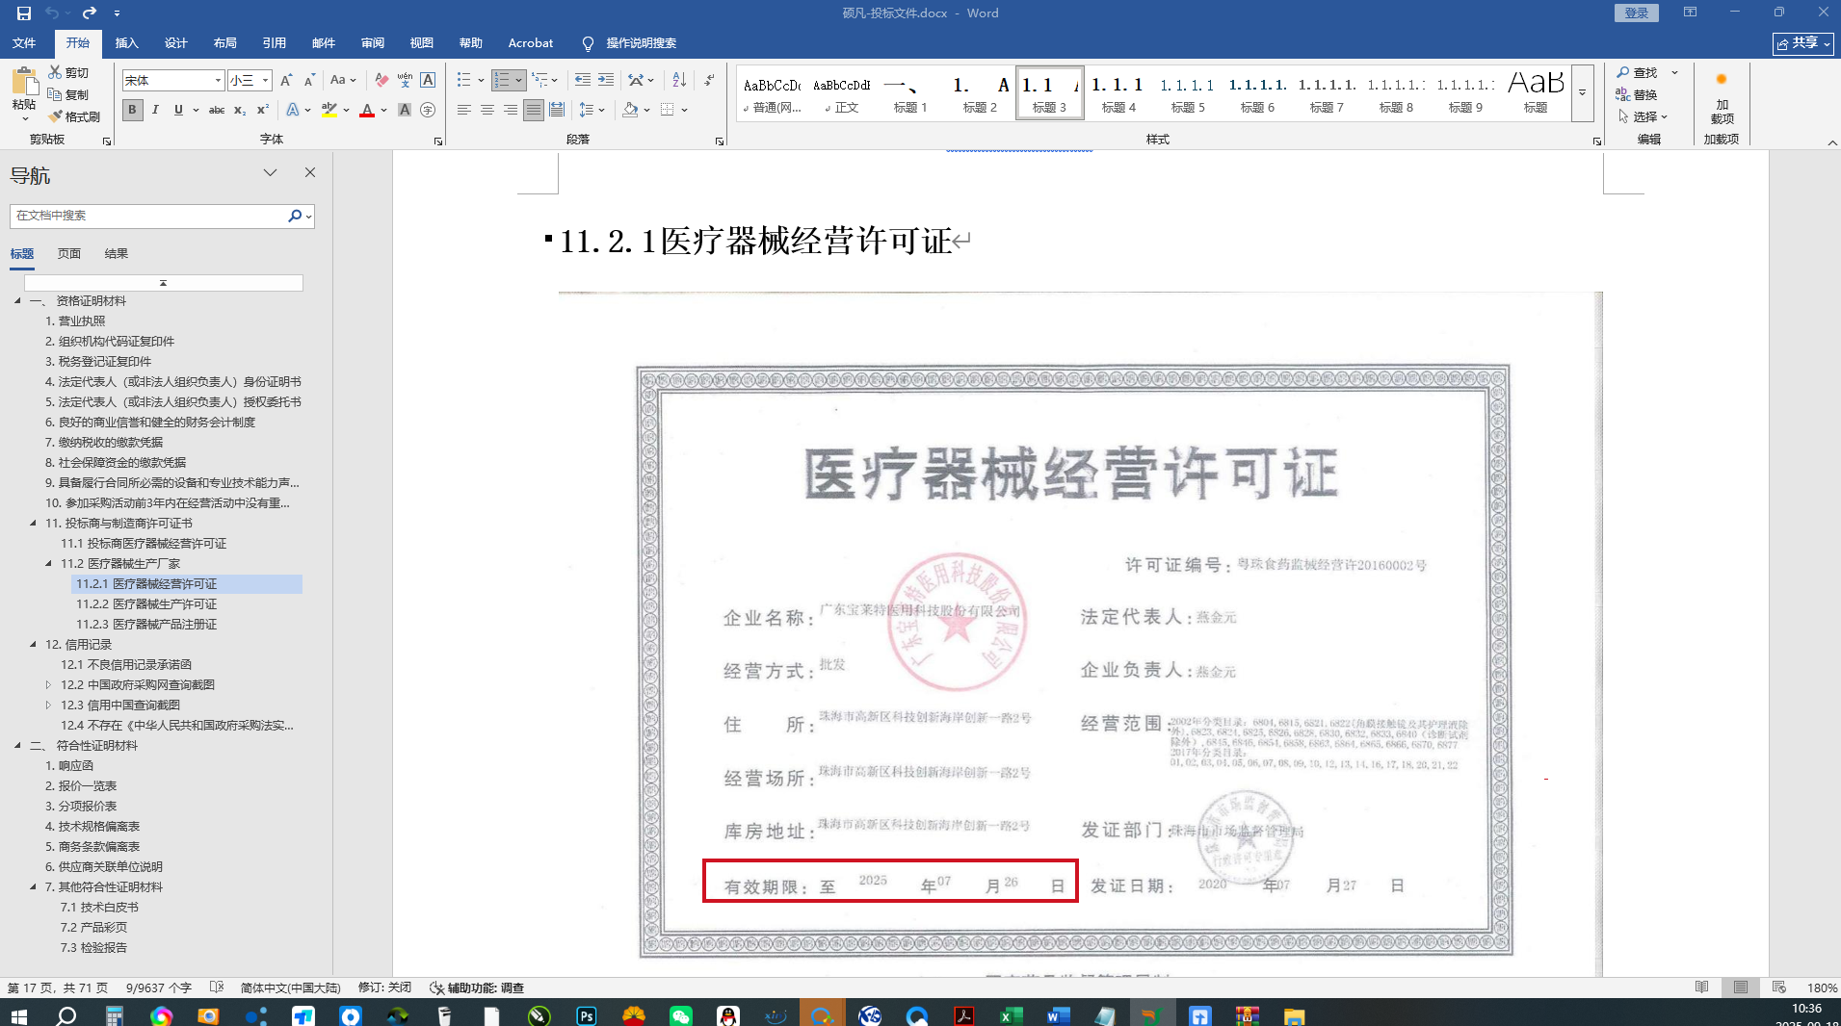Expand the styles gallery more arrow
Viewport: 1841px width, 1026px height.
tap(1583, 93)
